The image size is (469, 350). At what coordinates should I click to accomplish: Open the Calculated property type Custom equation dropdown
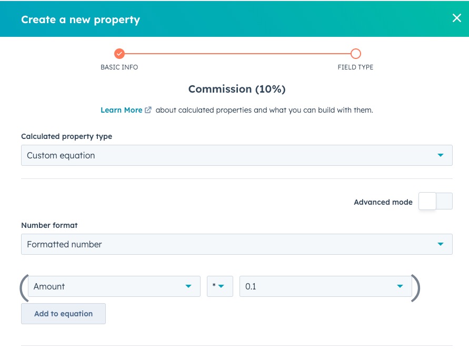tap(236, 155)
